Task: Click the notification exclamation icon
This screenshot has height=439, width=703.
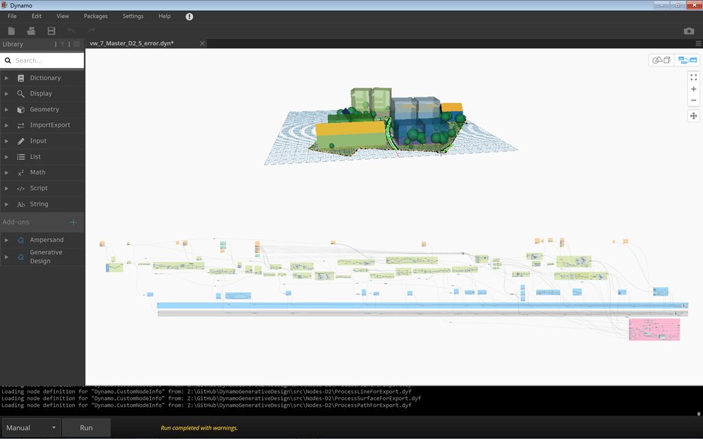Action: coord(189,16)
